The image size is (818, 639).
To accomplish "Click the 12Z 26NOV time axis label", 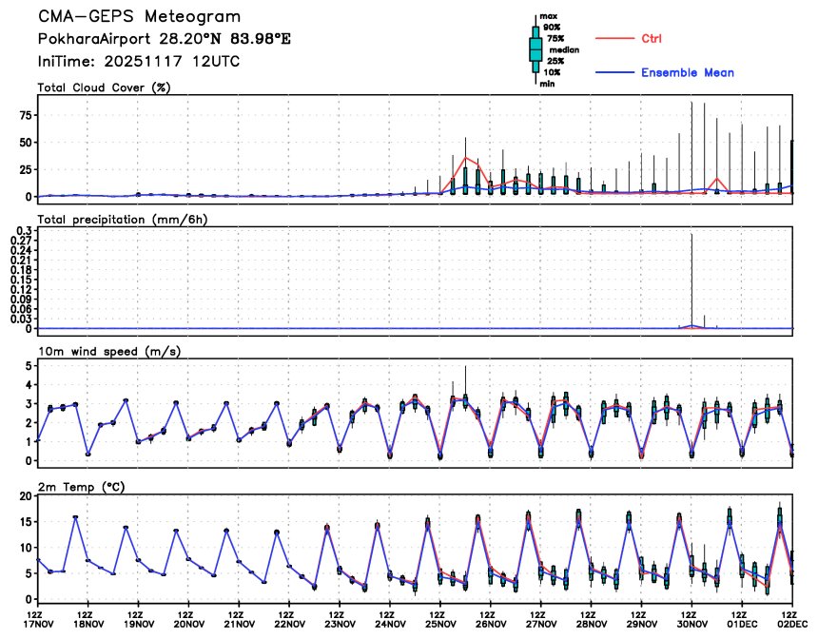I will tap(491, 620).
